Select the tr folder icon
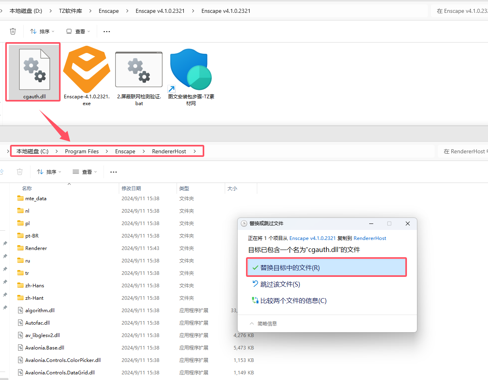Screen dimensions: 488x380 pos(21,273)
